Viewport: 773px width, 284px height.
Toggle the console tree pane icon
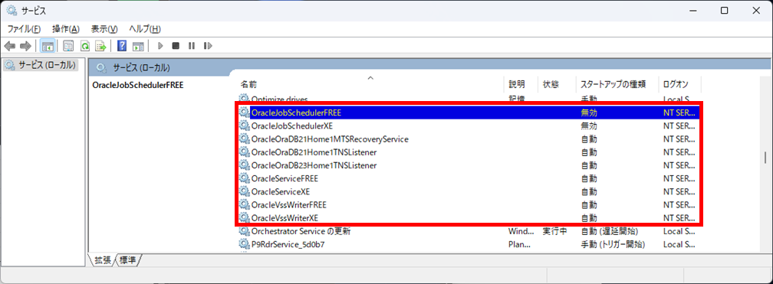click(x=48, y=46)
